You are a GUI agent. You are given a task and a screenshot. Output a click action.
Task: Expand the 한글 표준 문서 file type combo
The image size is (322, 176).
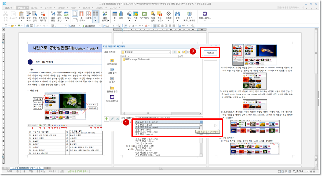201,122
